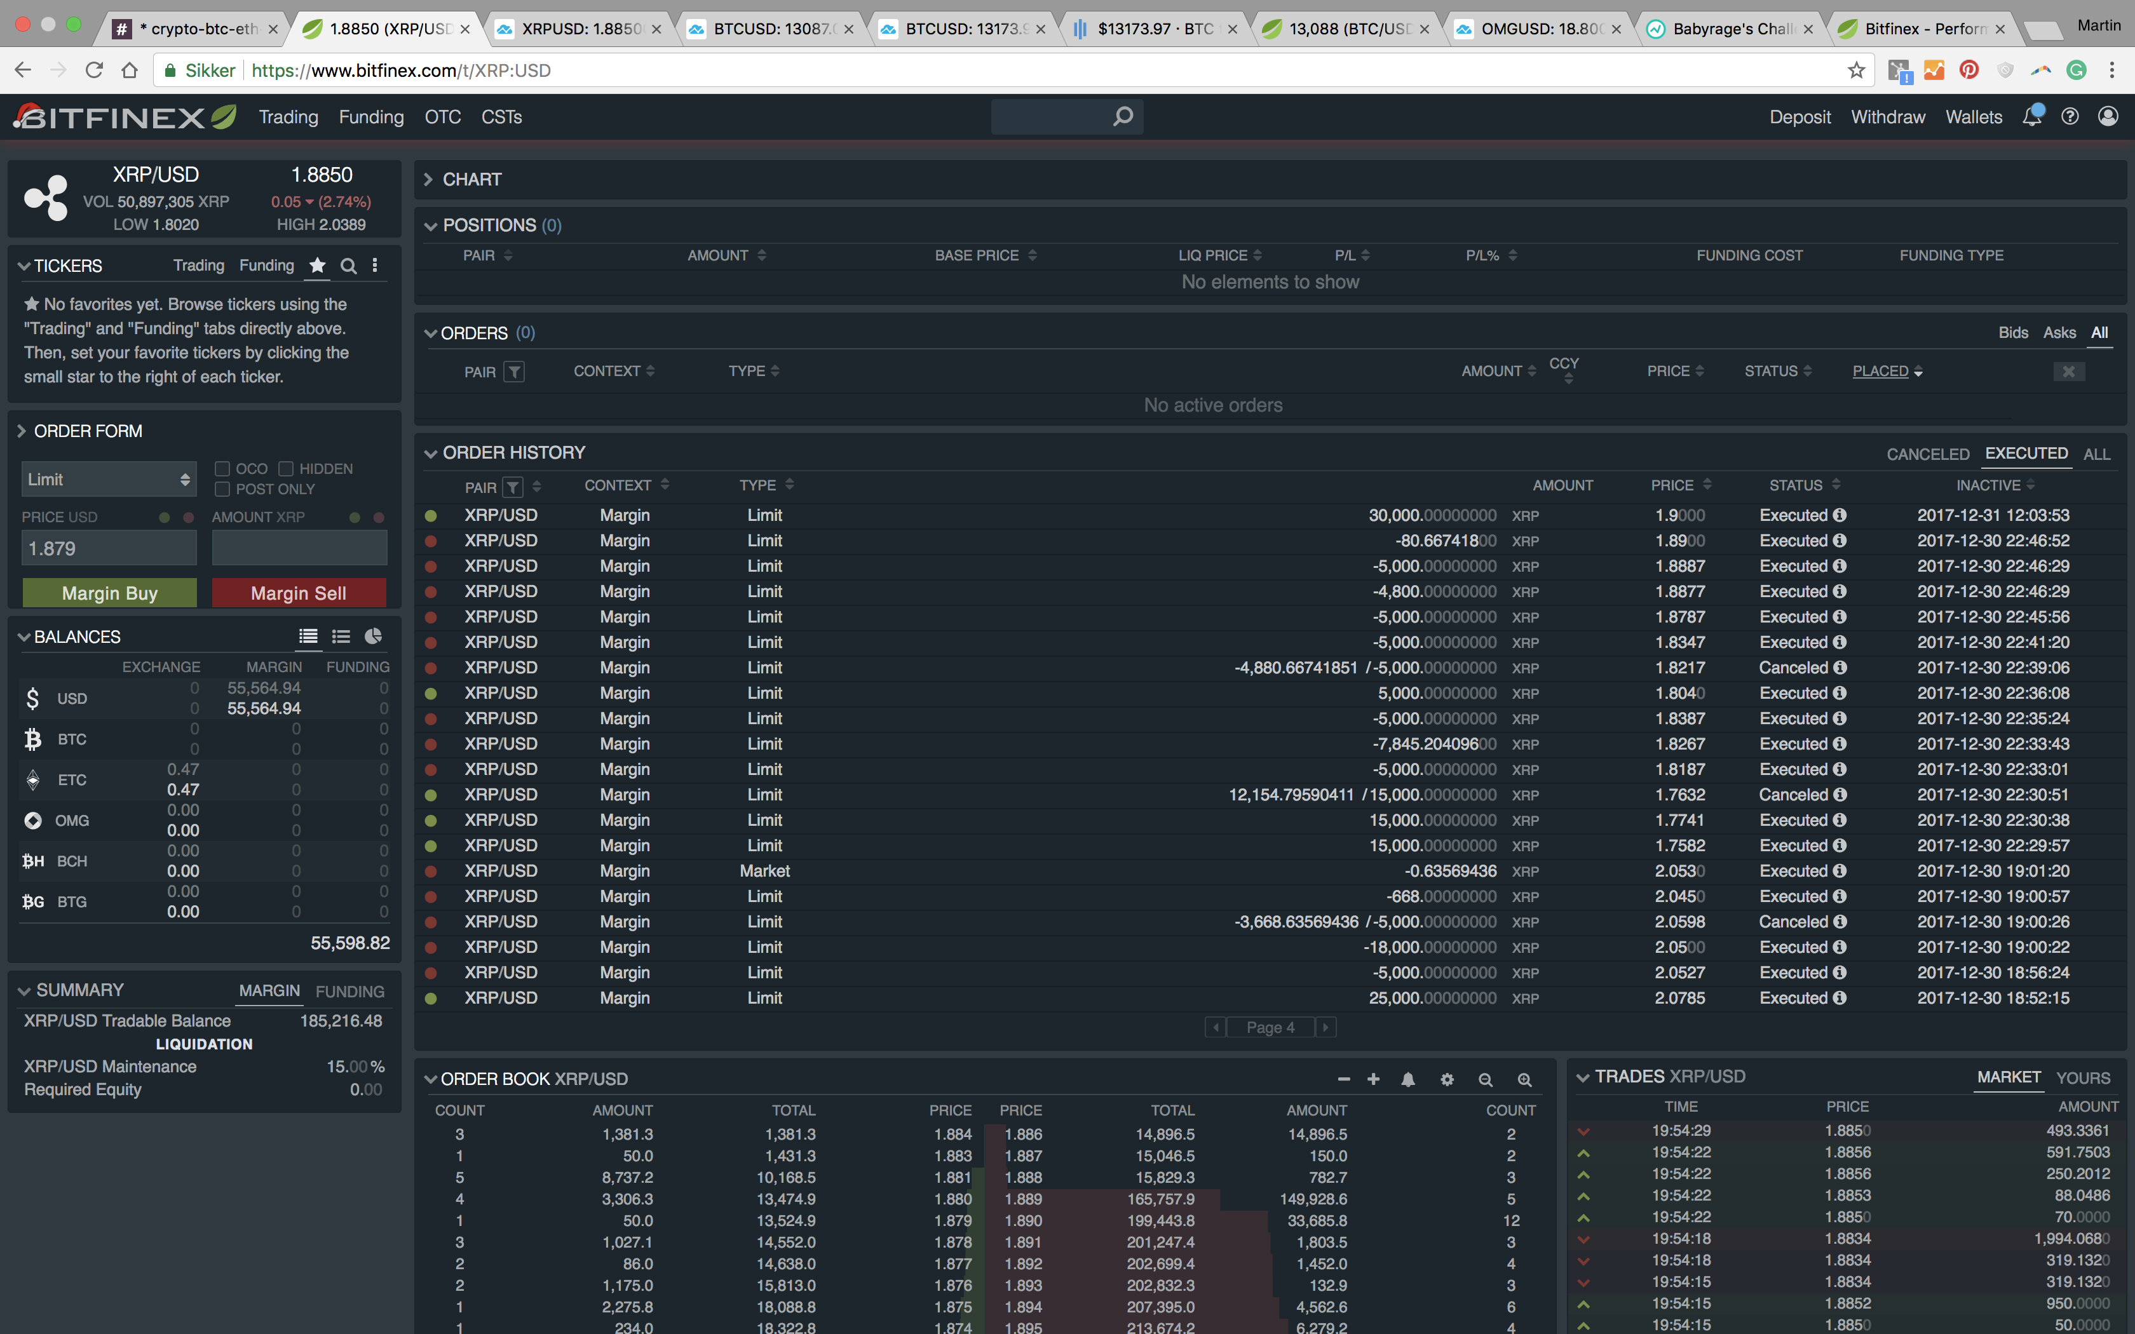Open Tickers panel options menu dots
The image size is (2135, 1334).
375,266
